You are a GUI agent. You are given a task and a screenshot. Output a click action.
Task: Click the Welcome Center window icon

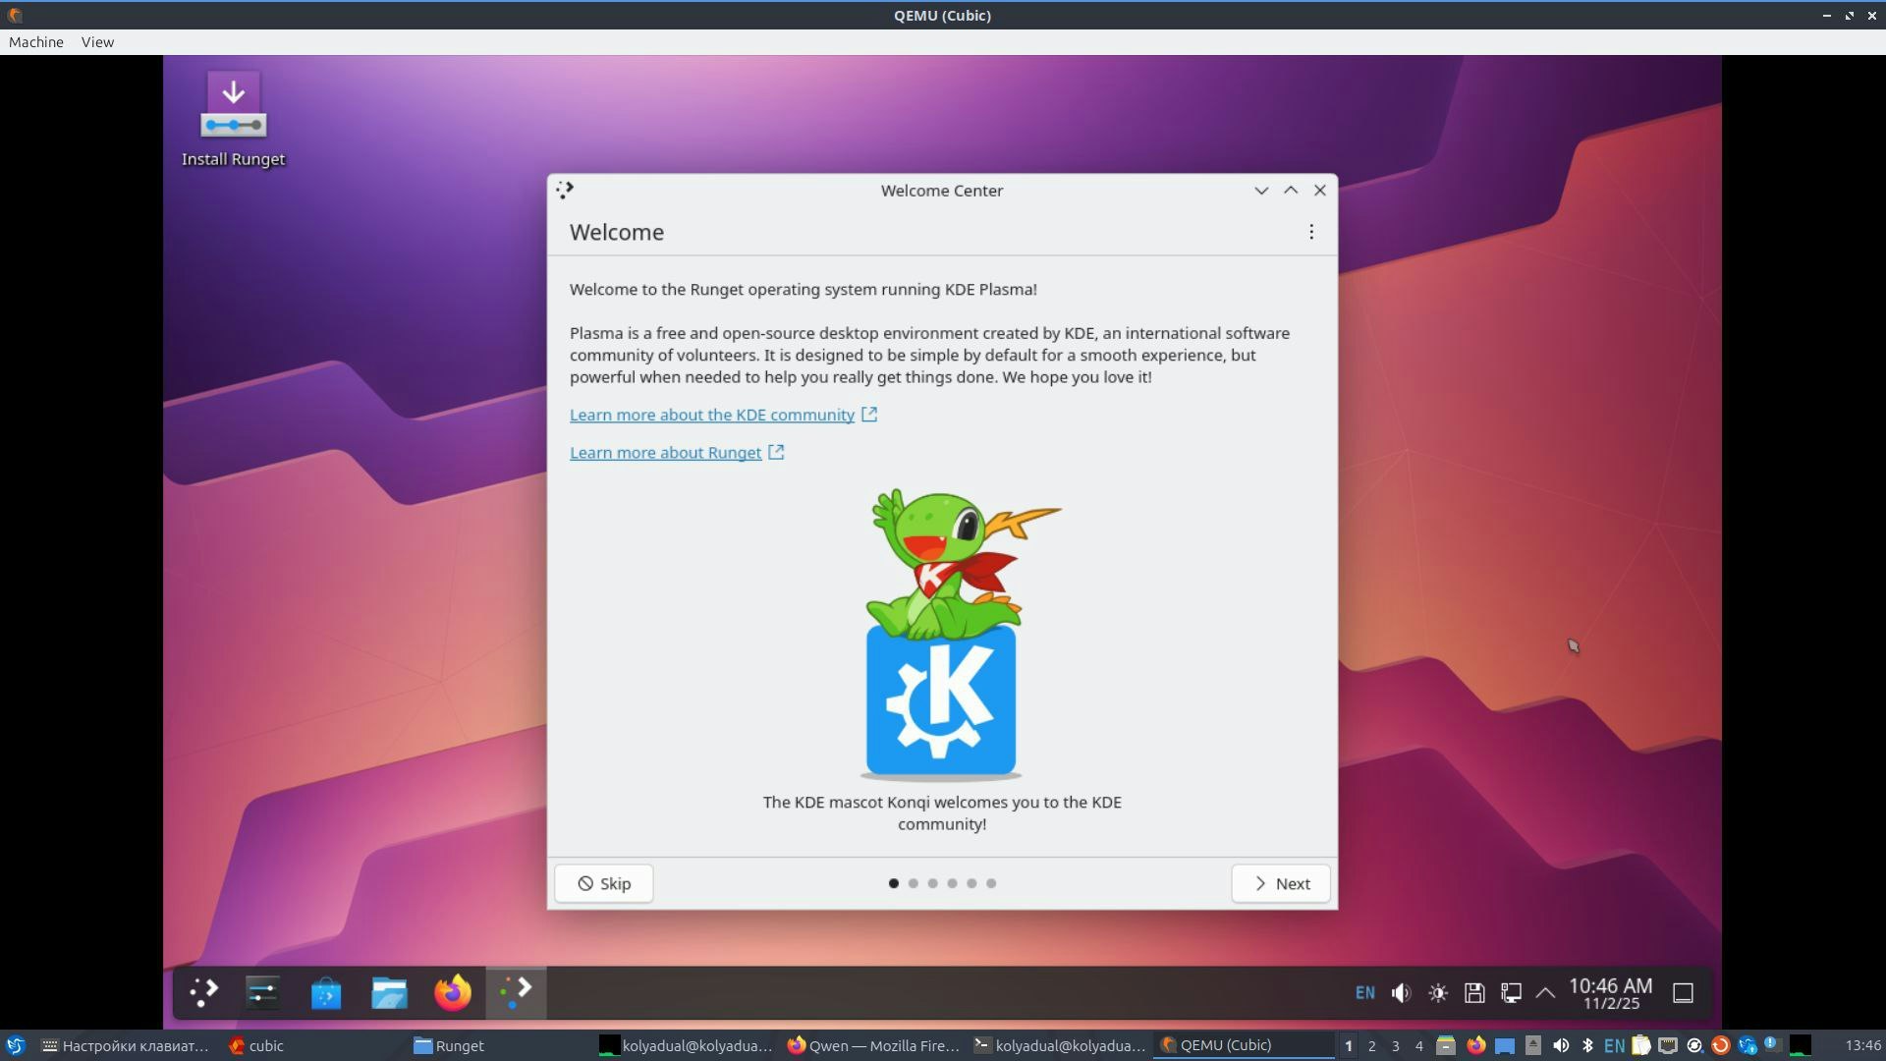click(x=565, y=190)
